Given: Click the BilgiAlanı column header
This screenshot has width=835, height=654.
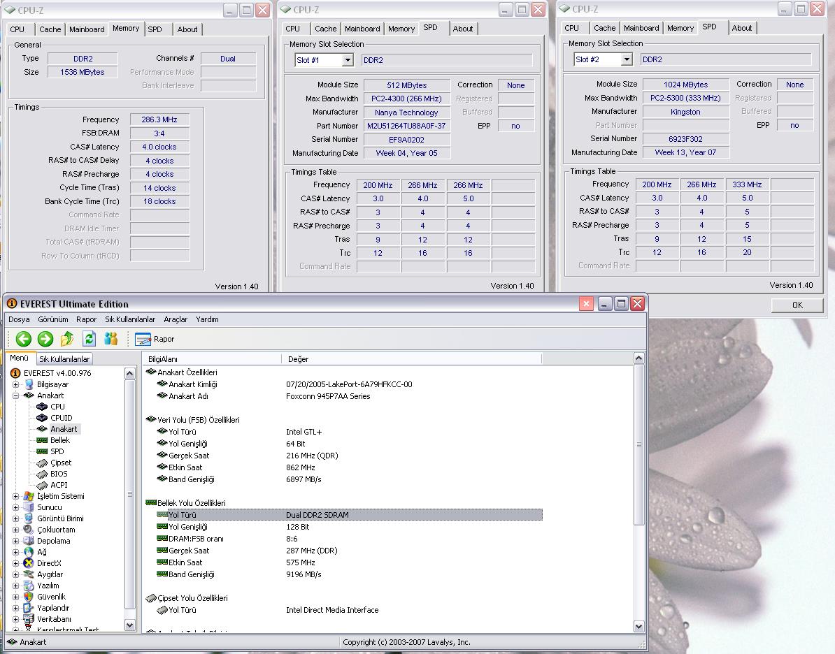Looking at the screenshot, I should [x=162, y=359].
